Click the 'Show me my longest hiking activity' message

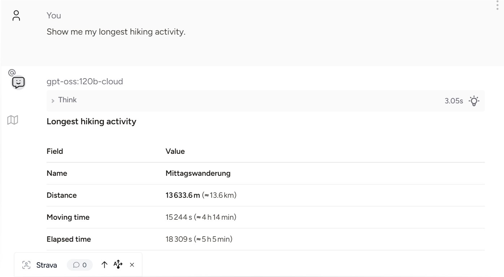116,32
